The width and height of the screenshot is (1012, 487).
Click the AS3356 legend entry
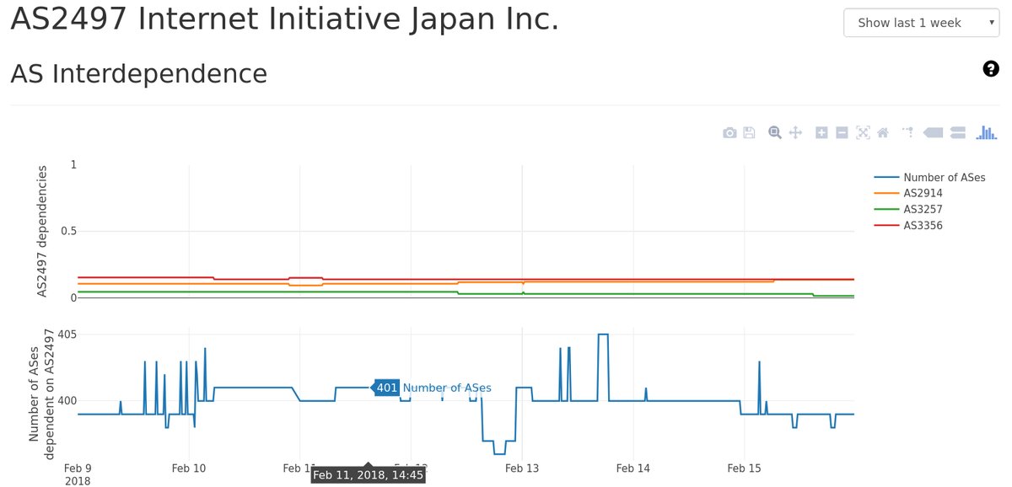pyautogui.click(x=923, y=225)
